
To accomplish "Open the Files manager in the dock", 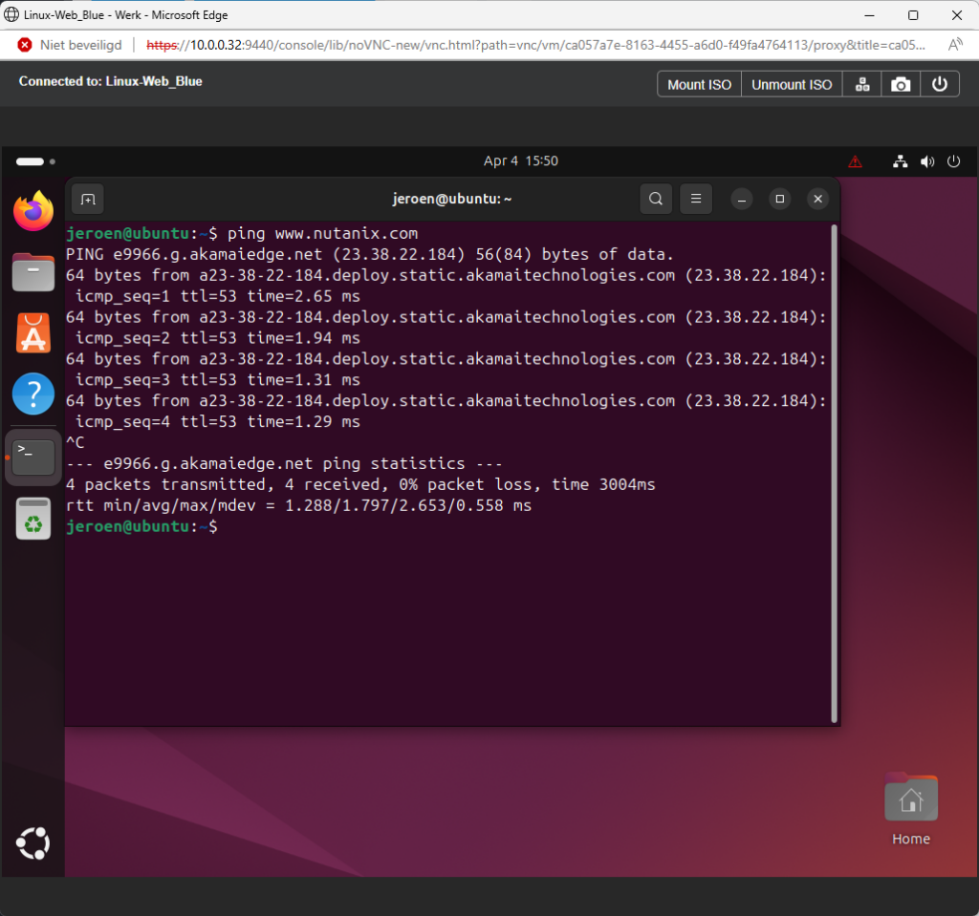I will tap(33, 272).
